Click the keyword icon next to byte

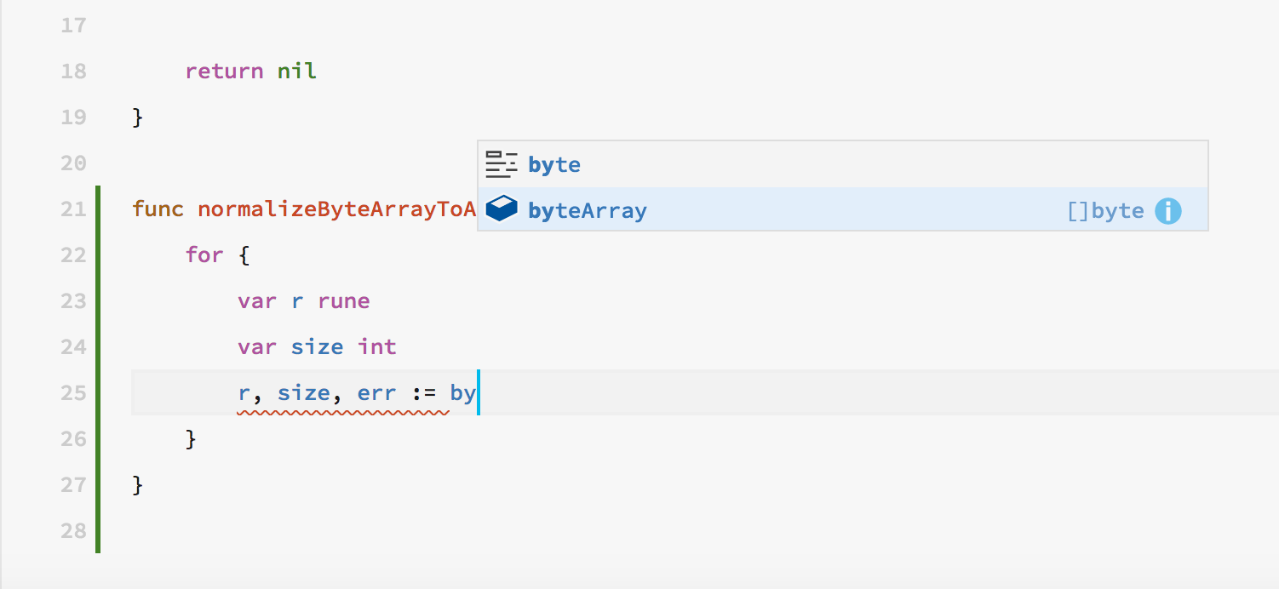[x=502, y=164]
